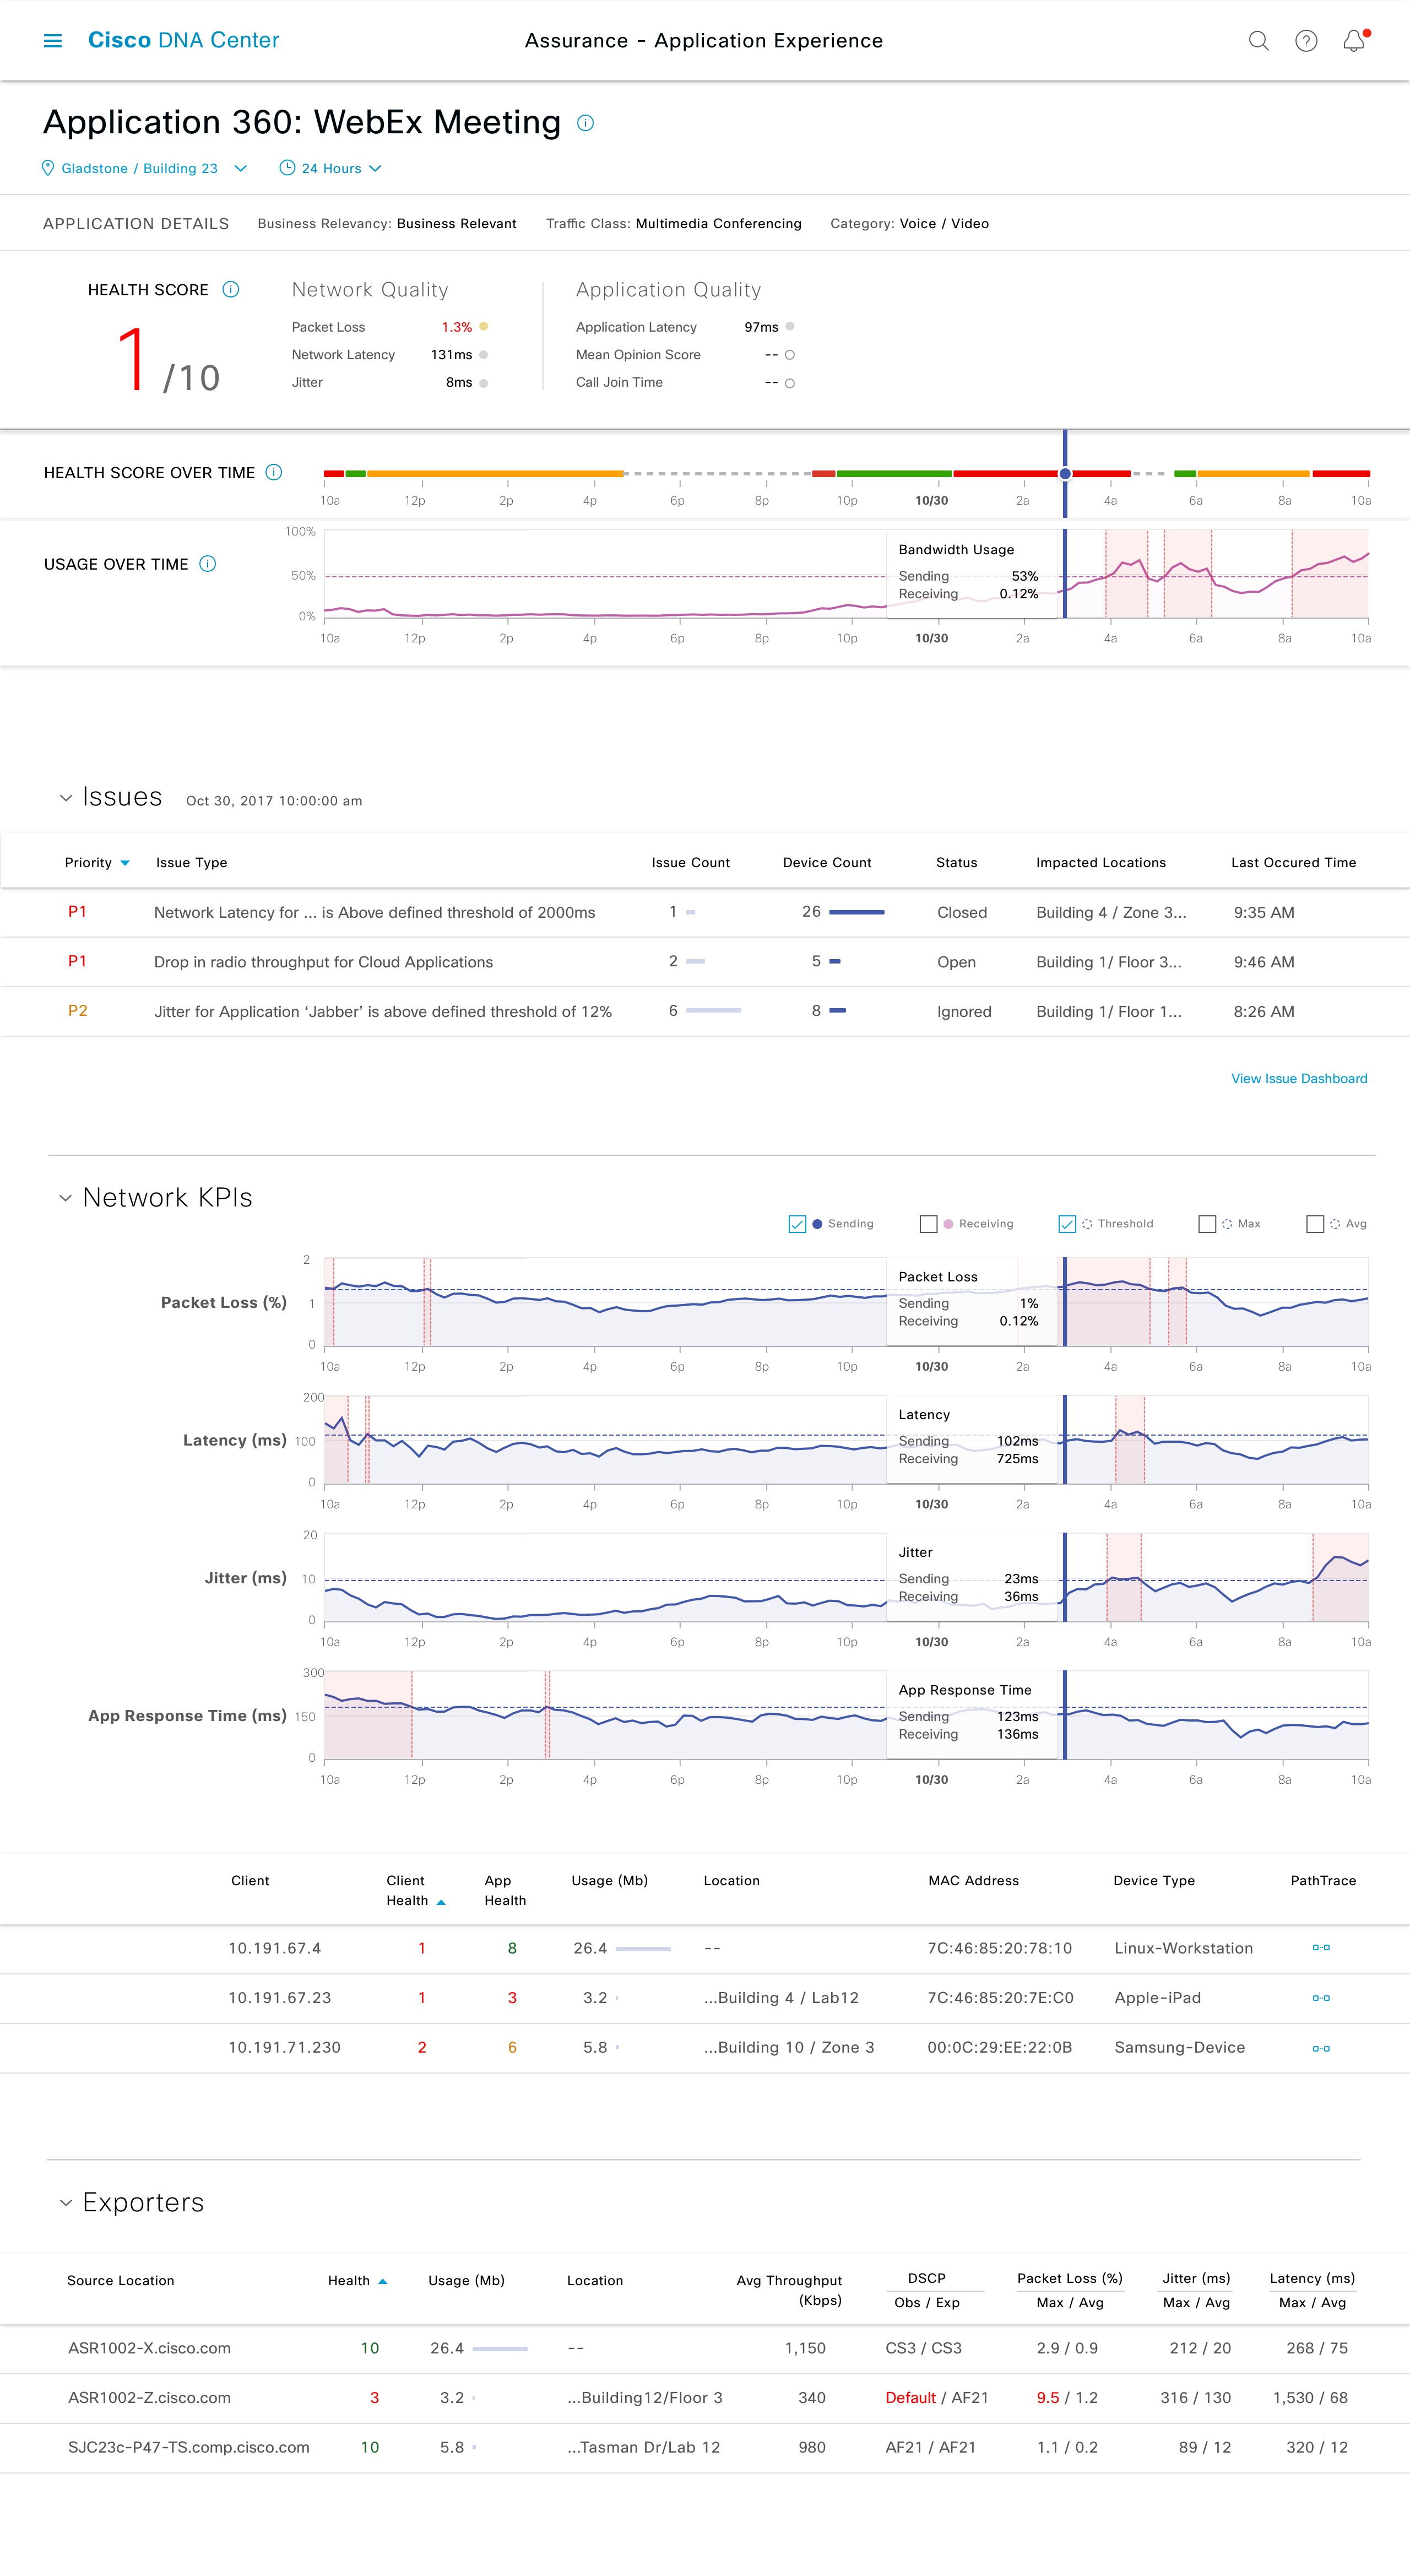
Task: Click the Packet Loss KPI chart
Action: pyautogui.click(x=845, y=1302)
